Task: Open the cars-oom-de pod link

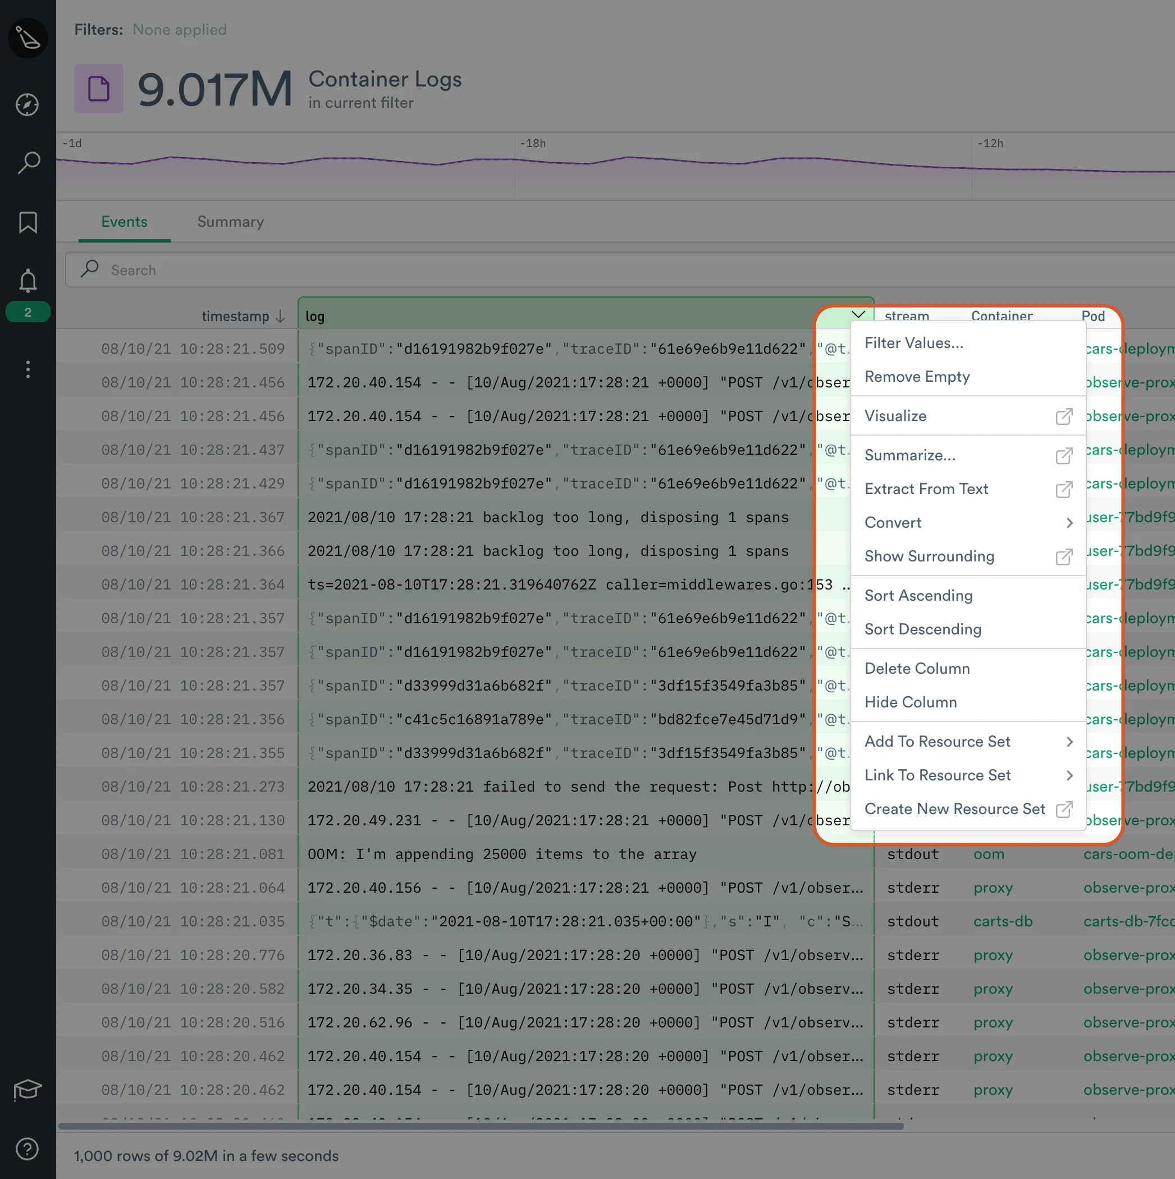Action: [1128, 854]
